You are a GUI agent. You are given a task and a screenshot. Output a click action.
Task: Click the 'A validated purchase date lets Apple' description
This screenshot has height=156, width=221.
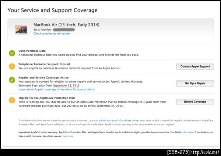[x=79, y=55]
